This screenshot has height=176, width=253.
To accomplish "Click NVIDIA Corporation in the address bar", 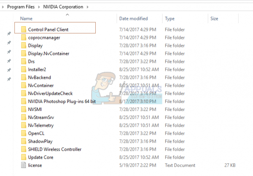I will (x=63, y=7).
